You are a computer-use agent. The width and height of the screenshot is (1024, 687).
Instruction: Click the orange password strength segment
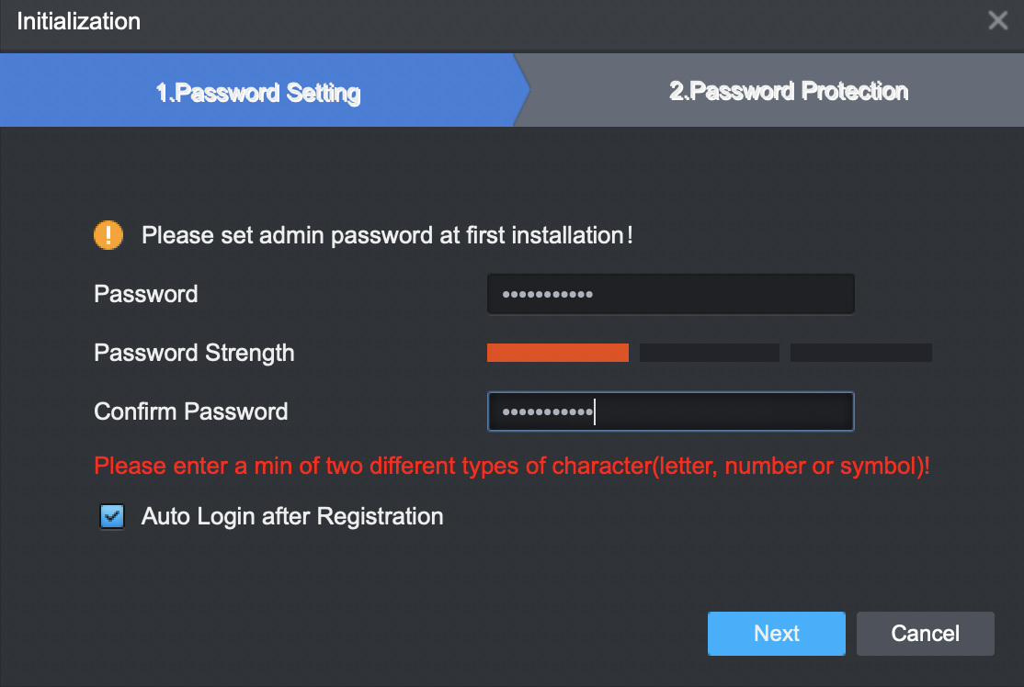pos(557,353)
